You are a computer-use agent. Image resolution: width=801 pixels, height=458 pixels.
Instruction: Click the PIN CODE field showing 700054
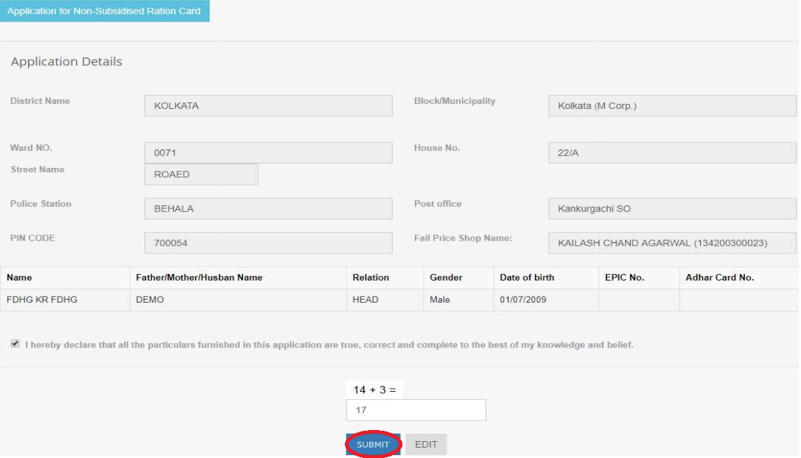click(268, 243)
